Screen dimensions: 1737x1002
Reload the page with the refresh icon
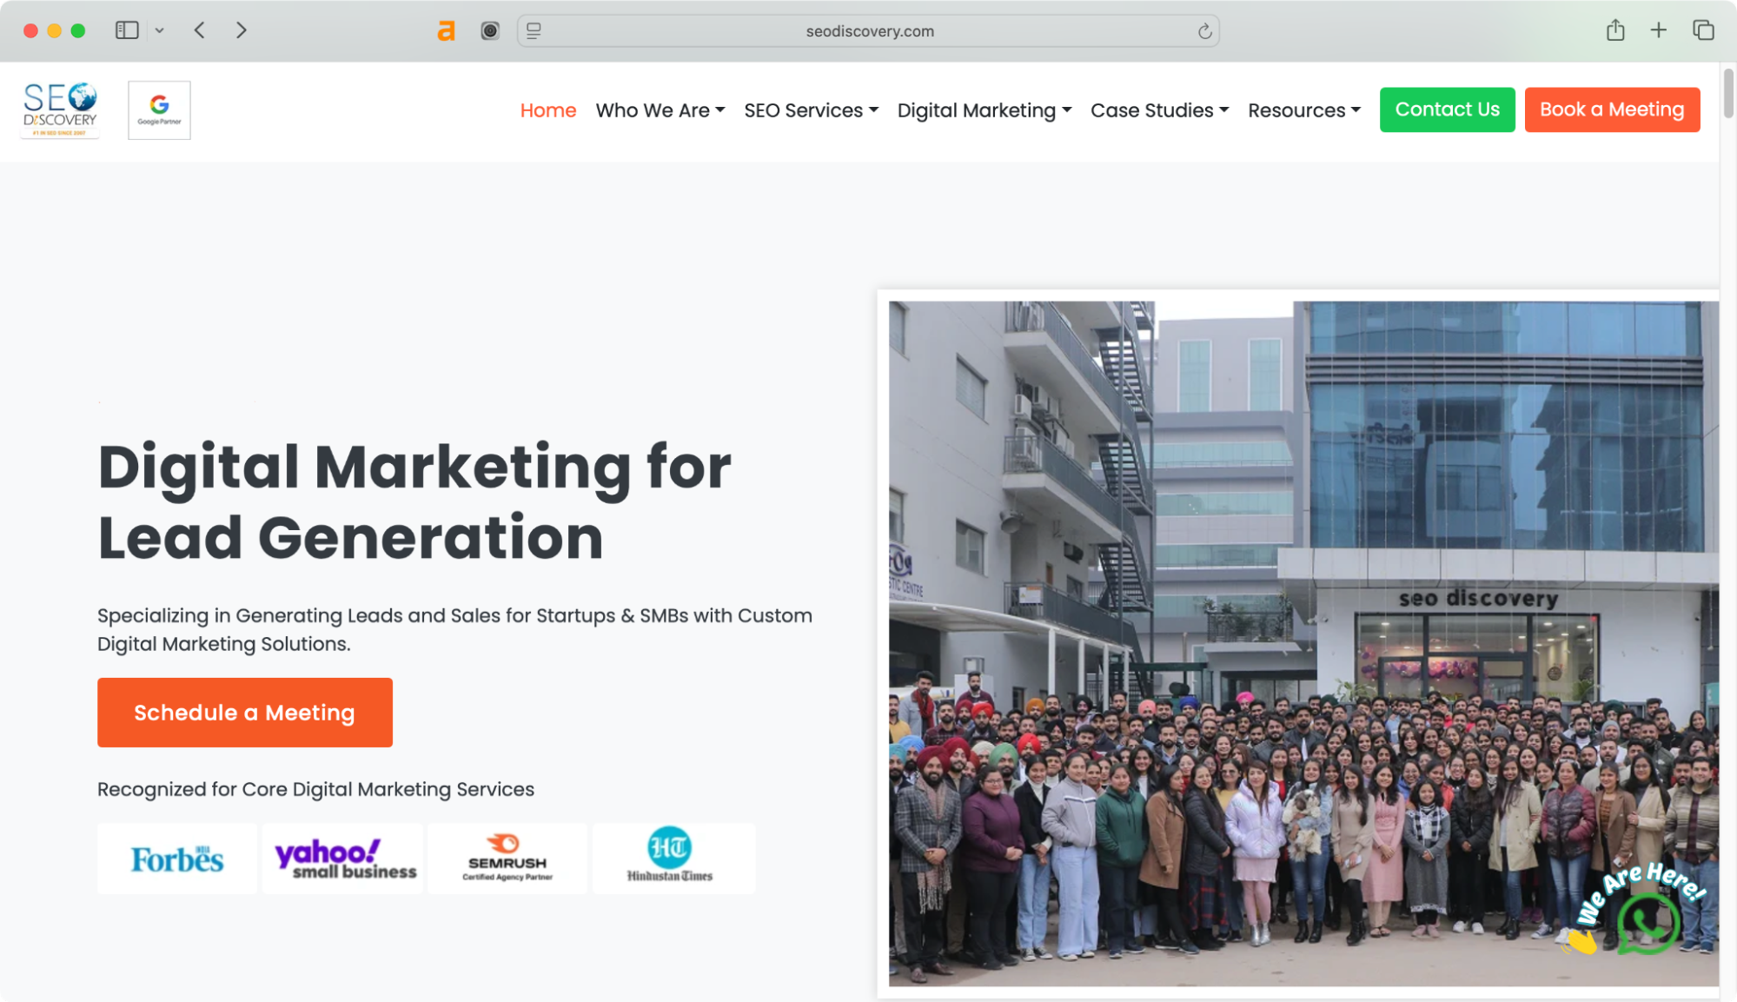[x=1203, y=30]
